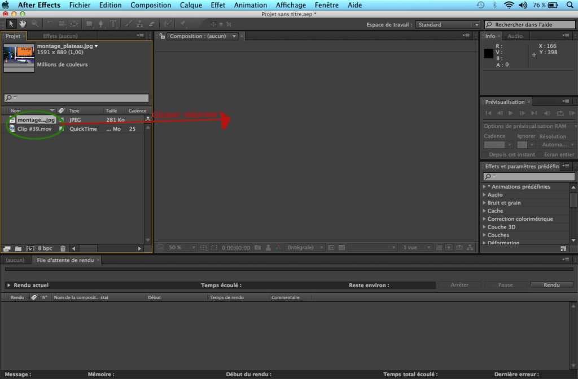
Task: Select the Unified Camera tool
Action: tap(62, 24)
